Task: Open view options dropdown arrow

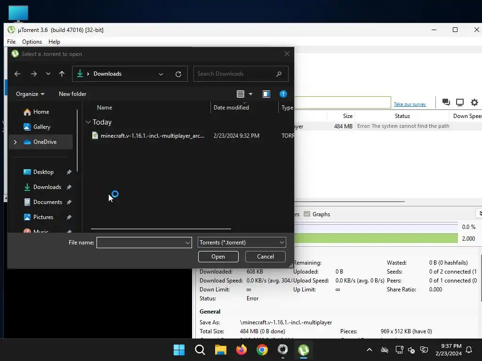Action: click(250, 94)
